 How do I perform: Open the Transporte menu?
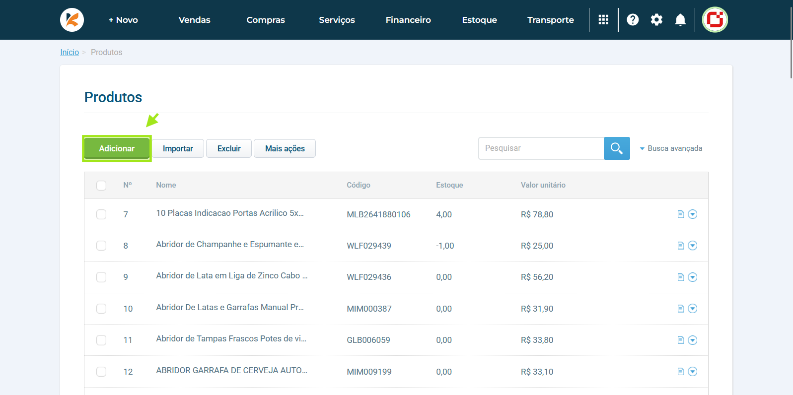551,20
